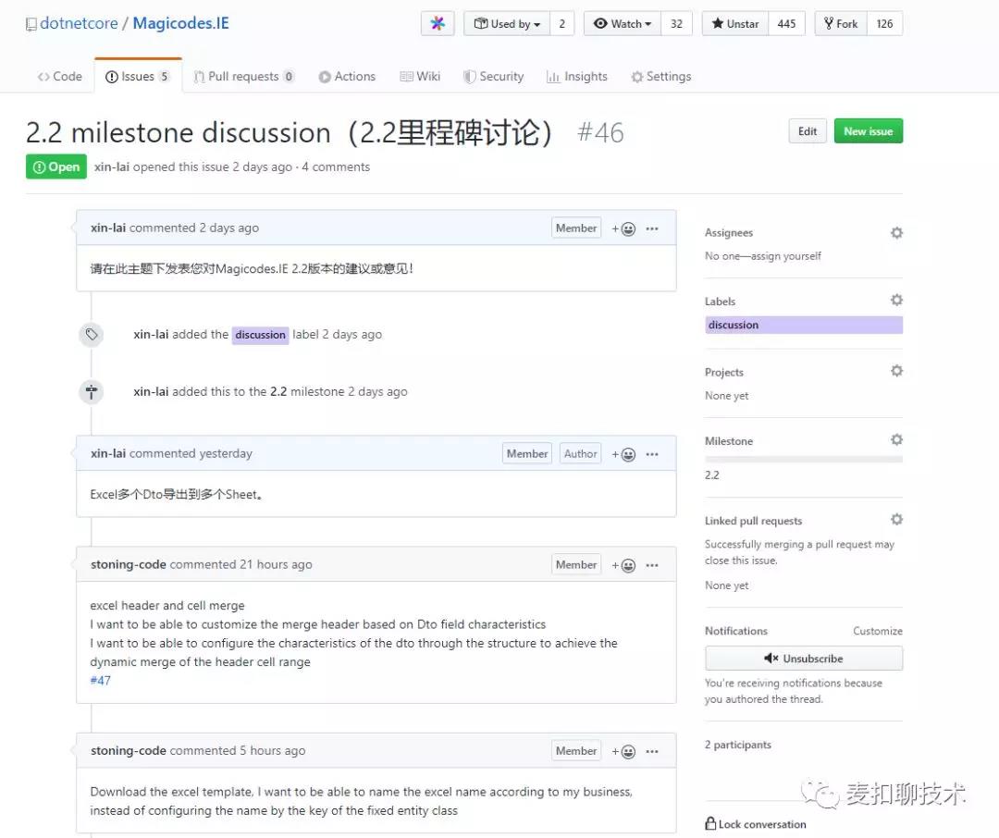
Task: Click "5 hours ago" comment timestamp
Action: (272, 751)
